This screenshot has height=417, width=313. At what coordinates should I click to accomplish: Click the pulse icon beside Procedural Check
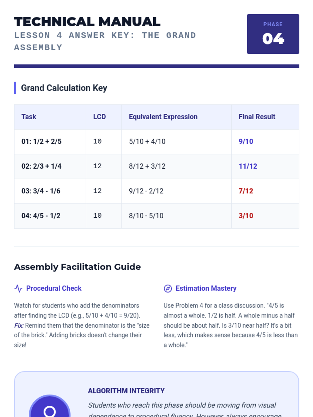(x=19, y=289)
